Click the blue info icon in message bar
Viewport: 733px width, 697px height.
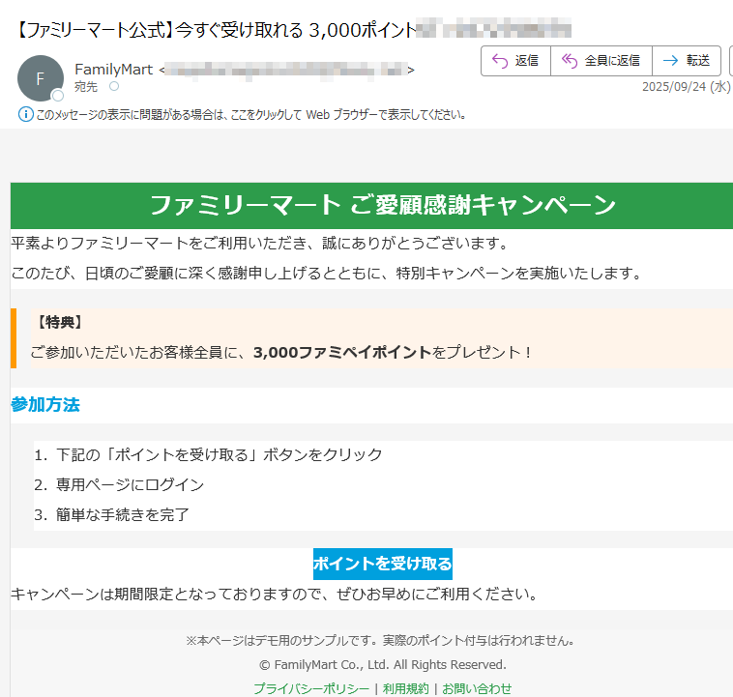tap(26, 114)
